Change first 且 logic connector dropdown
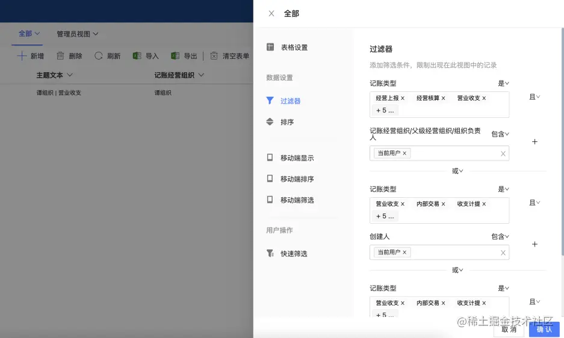The image size is (564, 338). [535, 97]
